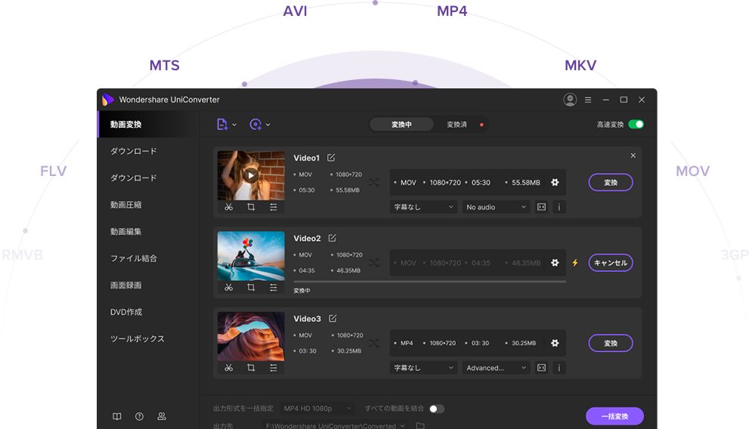Viewport: 749px width, 429px height.
Task: Click the add disc/record icon in toolbar
Action: click(x=255, y=125)
